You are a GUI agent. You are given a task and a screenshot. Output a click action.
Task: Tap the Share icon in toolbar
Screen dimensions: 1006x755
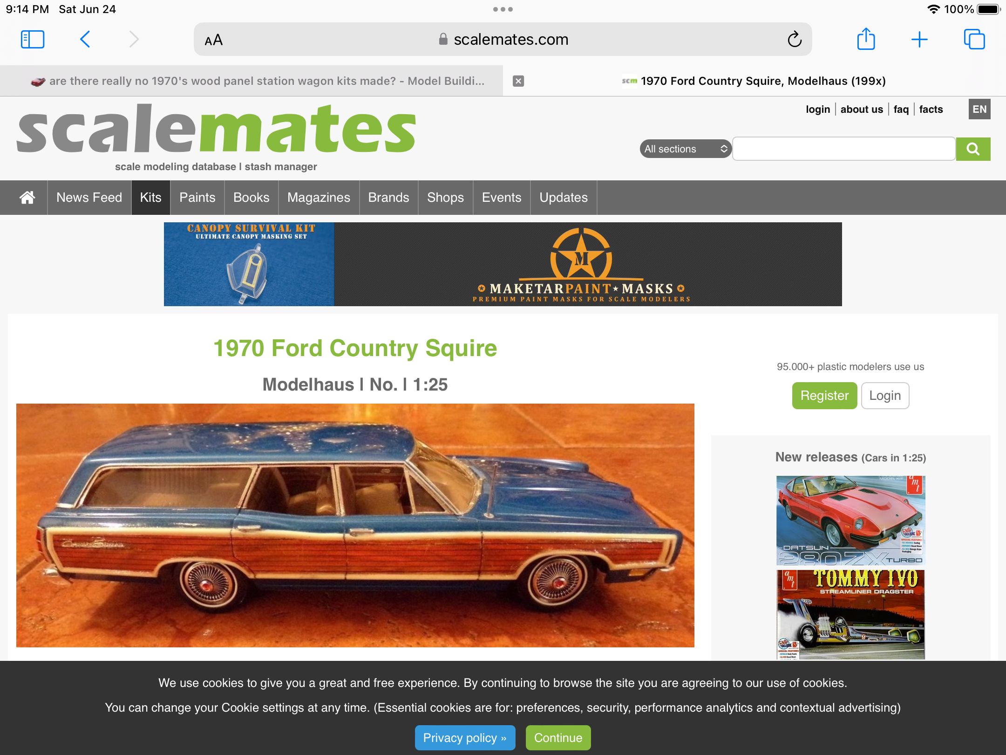tap(866, 39)
